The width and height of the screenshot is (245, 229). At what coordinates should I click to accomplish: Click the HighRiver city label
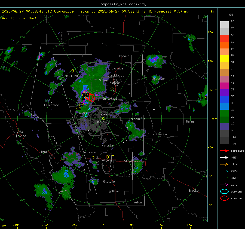[113, 191]
